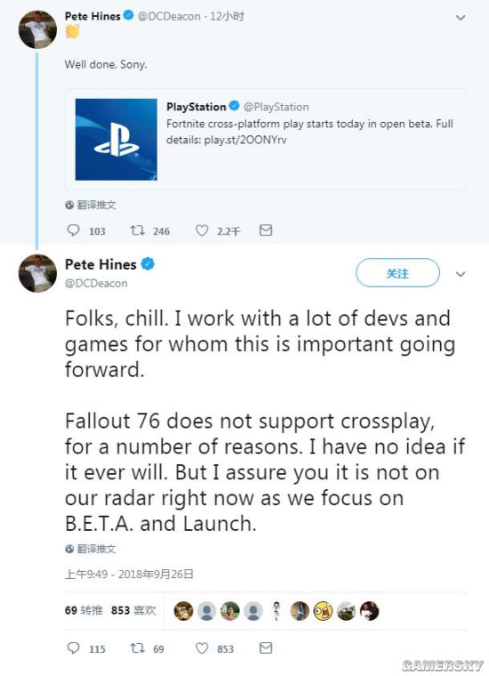Translate the top tweet via 翻译推文
This screenshot has width=489, height=676.
click(x=91, y=205)
